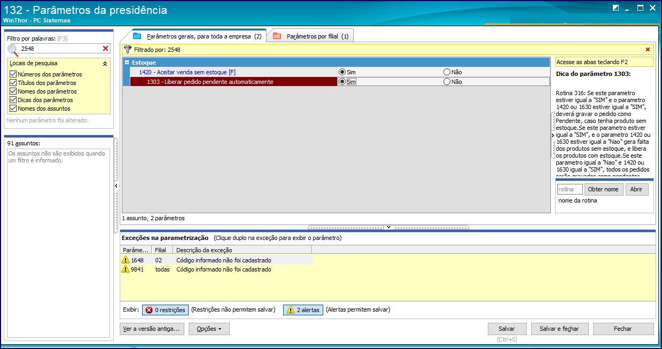The image size is (662, 349).
Task: Collapse the 'Locais de pesquisa' section
Action: [x=105, y=63]
